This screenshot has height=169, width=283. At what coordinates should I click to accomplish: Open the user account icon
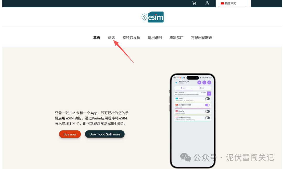(207, 3)
